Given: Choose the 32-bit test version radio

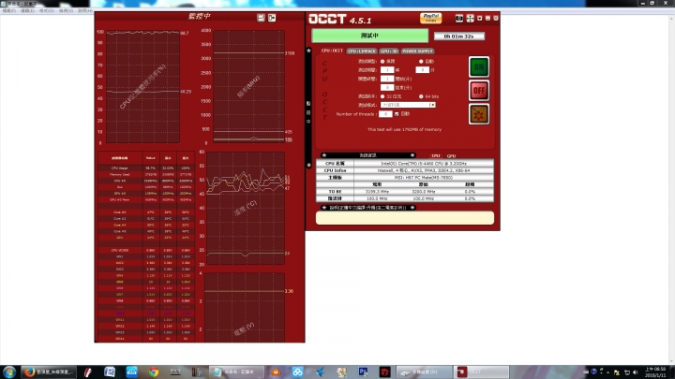Looking at the screenshot, I should click(x=382, y=96).
